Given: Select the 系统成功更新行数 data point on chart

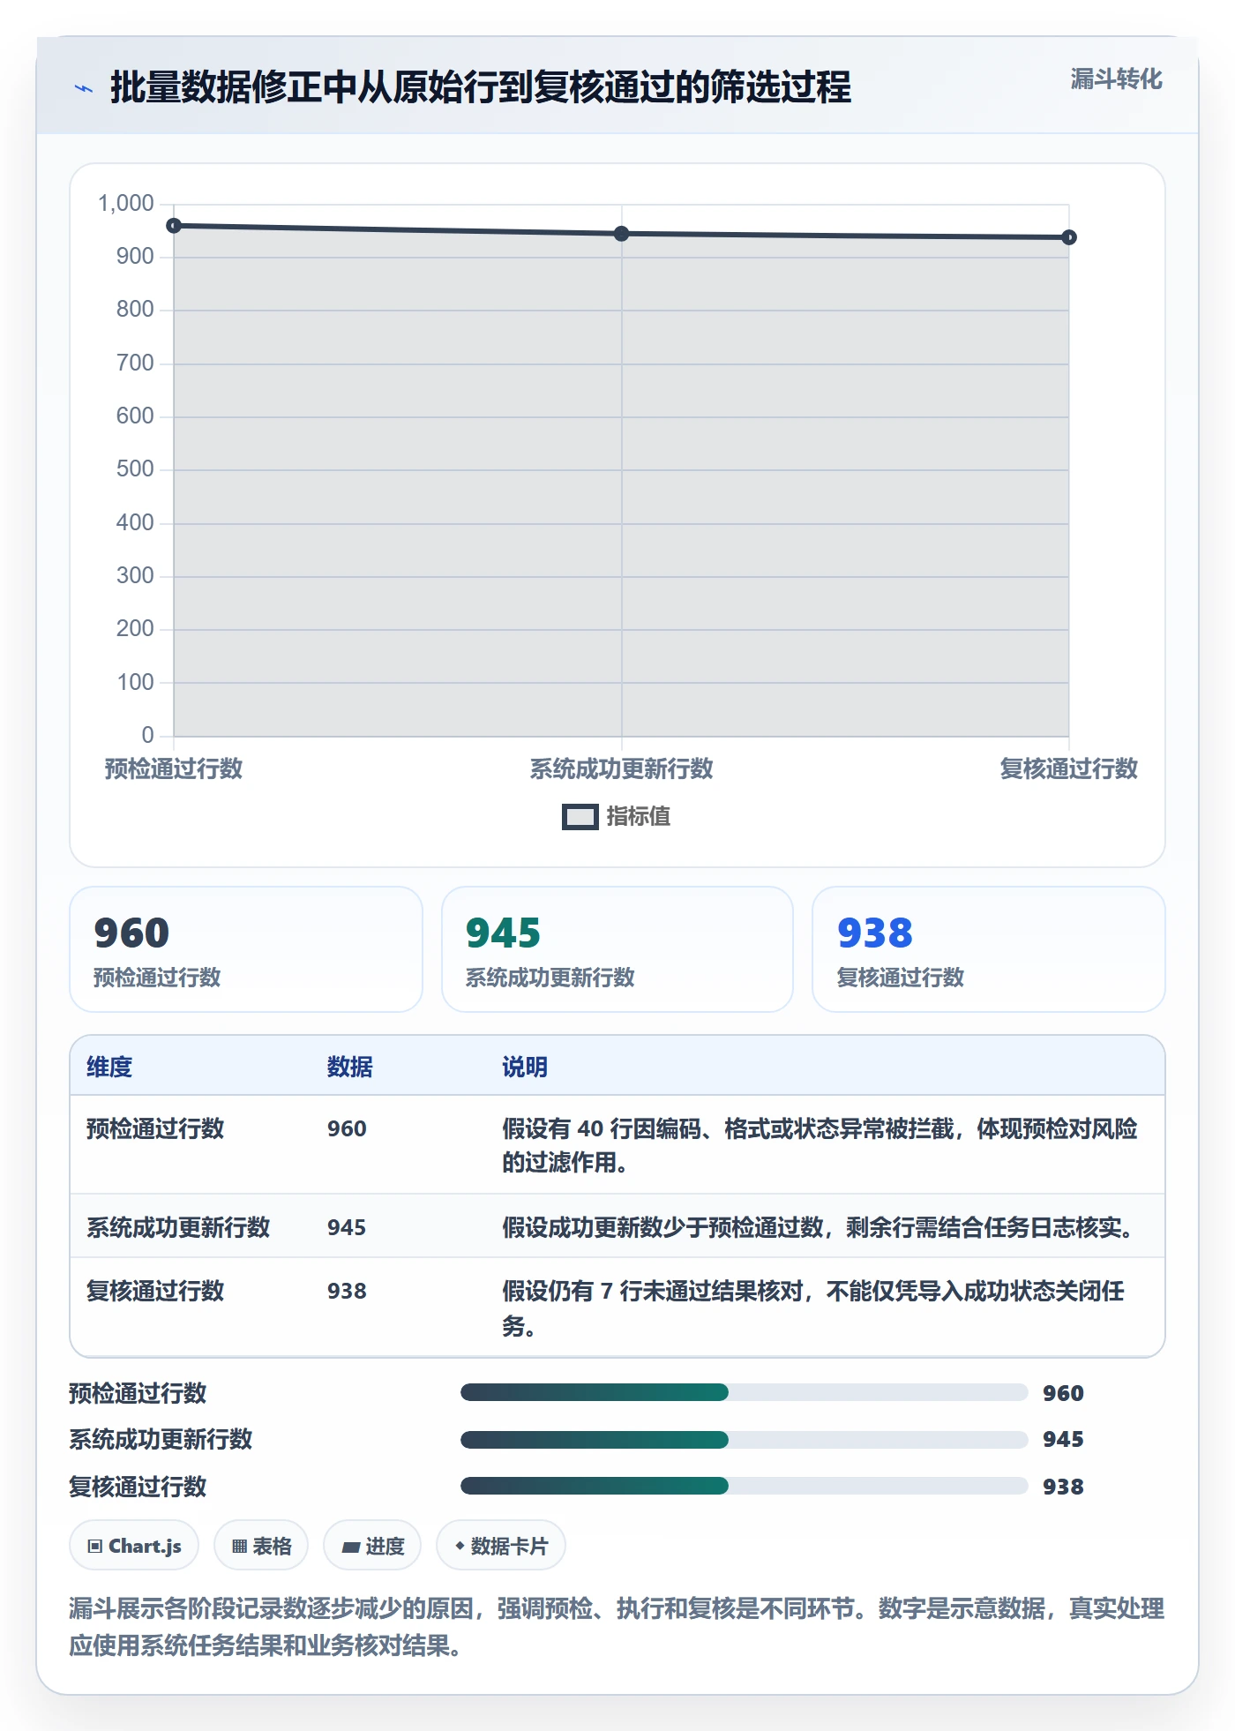Looking at the screenshot, I should (622, 234).
